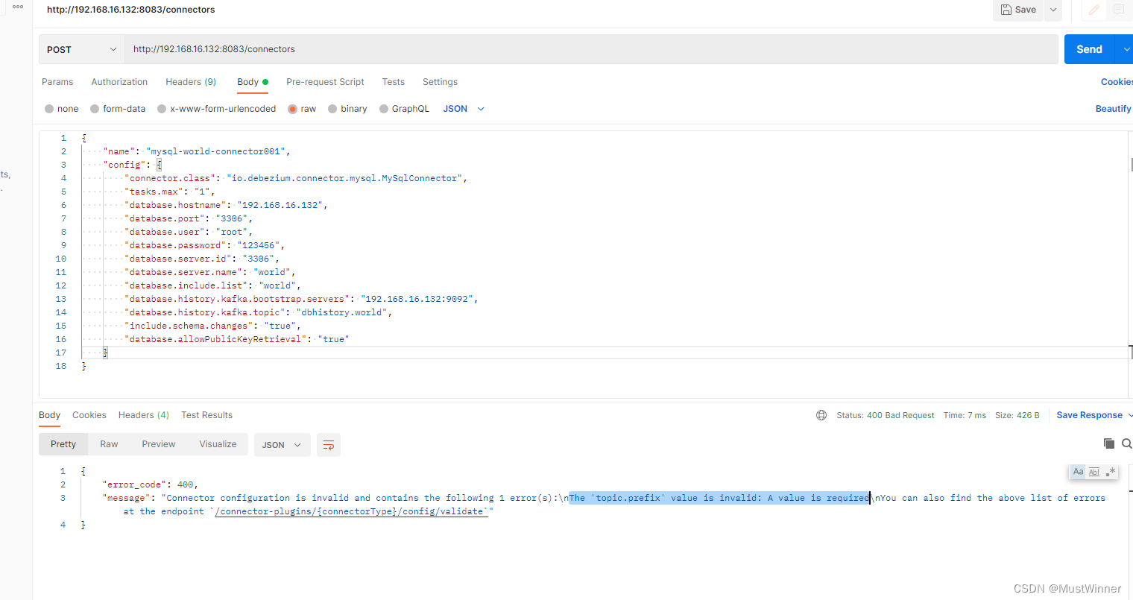1133x600 pixels.
Task: Open the POST method dropdown
Action: click(81, 49)
